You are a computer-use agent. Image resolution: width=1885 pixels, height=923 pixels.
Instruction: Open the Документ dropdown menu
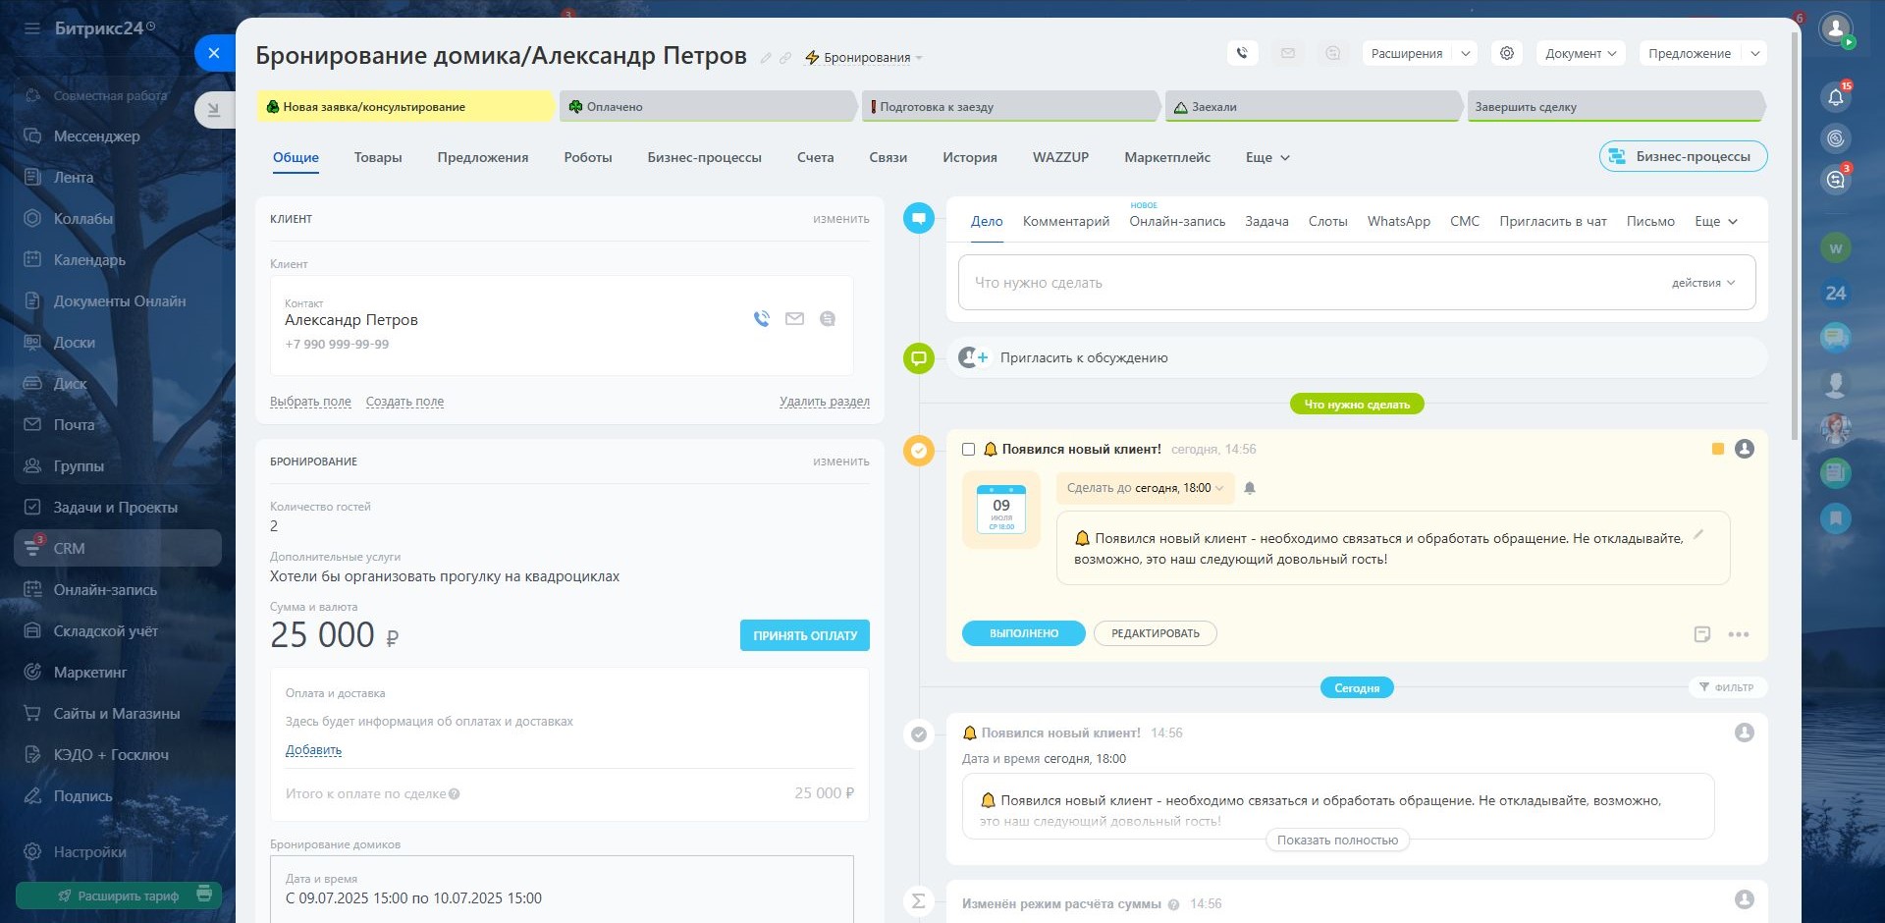pyautogui.click(x=1580, y=53)
